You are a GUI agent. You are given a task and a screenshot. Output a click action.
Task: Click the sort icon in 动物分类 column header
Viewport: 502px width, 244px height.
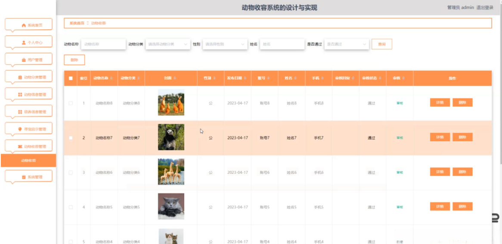point(138,78)
